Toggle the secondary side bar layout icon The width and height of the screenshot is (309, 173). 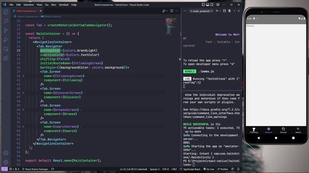tap(212, 4)
